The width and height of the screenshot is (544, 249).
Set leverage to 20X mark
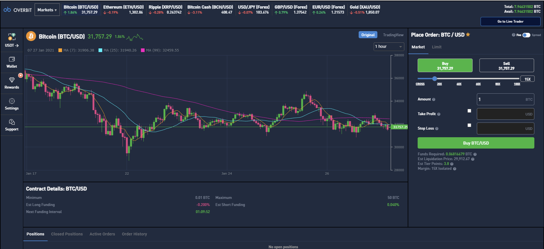coord(440,84)
